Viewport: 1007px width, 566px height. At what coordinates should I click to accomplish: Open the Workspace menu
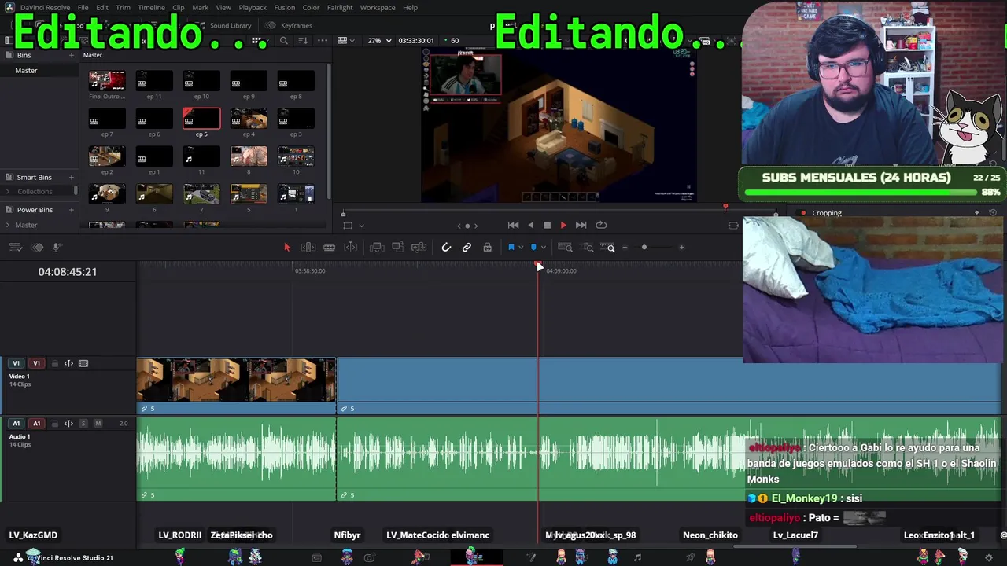point(378,8)
